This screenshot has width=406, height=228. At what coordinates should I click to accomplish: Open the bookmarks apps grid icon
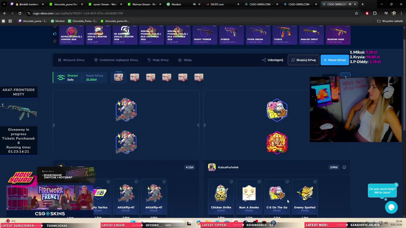[10, 21]
